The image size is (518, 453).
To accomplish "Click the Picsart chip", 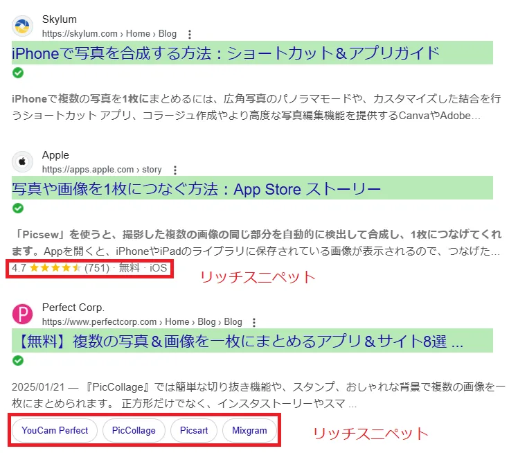I will pyautogui.click(x=194, y=430).
